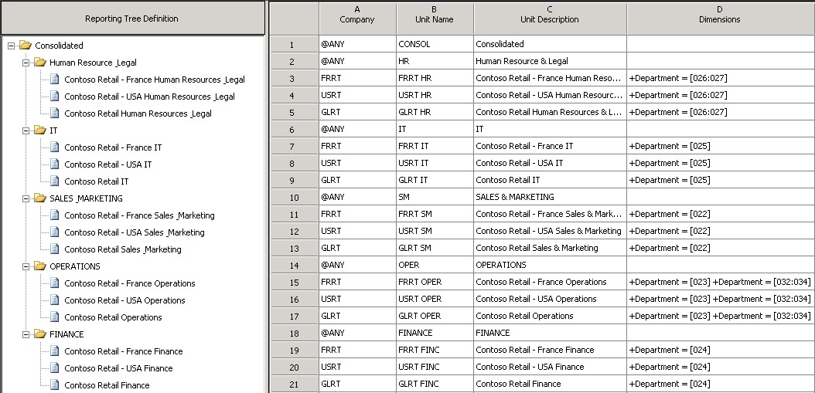
Task: Click the Reporting Tree Definition header
Action: (x=132, y=19)
